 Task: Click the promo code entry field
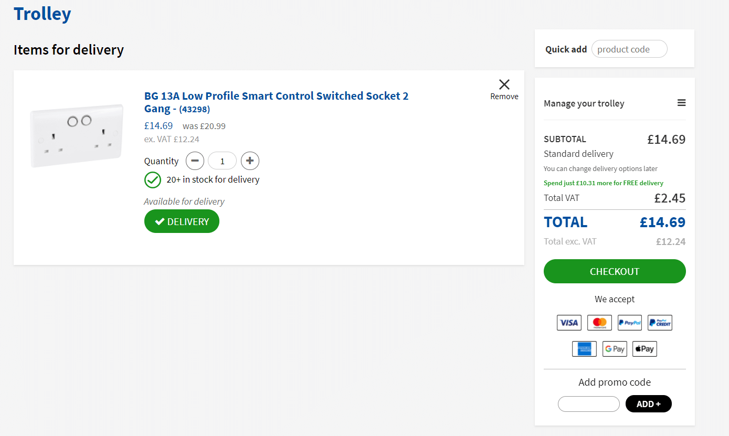588,403
